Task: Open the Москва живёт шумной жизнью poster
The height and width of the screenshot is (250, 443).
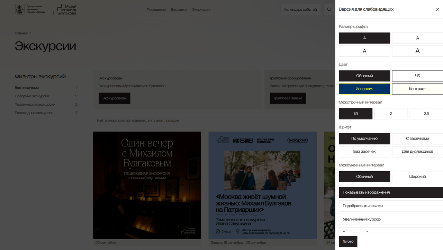Action: click(x=262, y=185)
